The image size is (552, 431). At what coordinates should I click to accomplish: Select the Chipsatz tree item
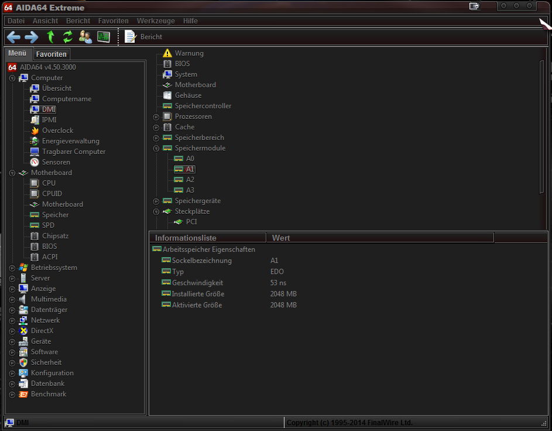coord(55,236)
